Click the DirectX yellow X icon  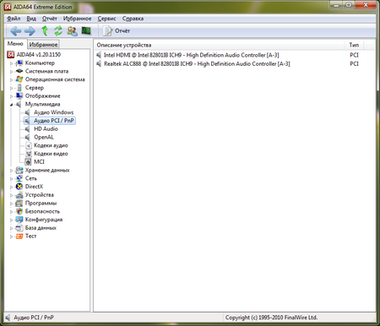pyautogui.click(x=19, y=187)
